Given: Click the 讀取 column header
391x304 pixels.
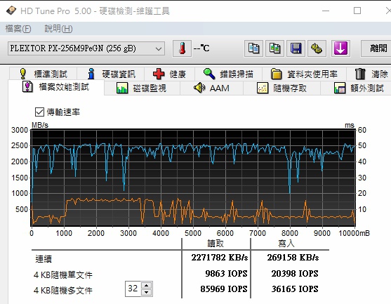Looking at the screenshot, I should pos(216,244).
